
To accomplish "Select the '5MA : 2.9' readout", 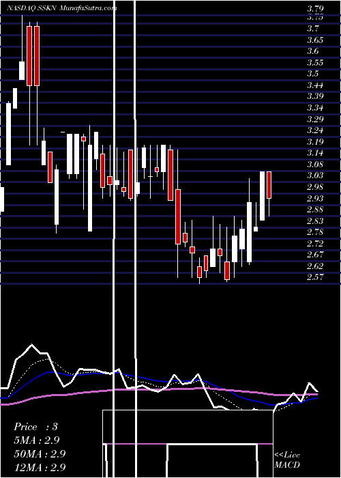I will coord(36,440).
